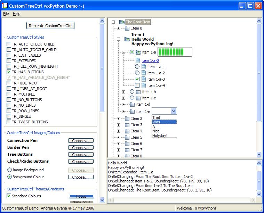Click the open folder icon of item 1-a

[138, 52]
